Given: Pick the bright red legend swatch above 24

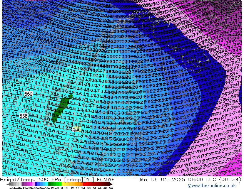Looking at the screenshot, I should [84, 184].
